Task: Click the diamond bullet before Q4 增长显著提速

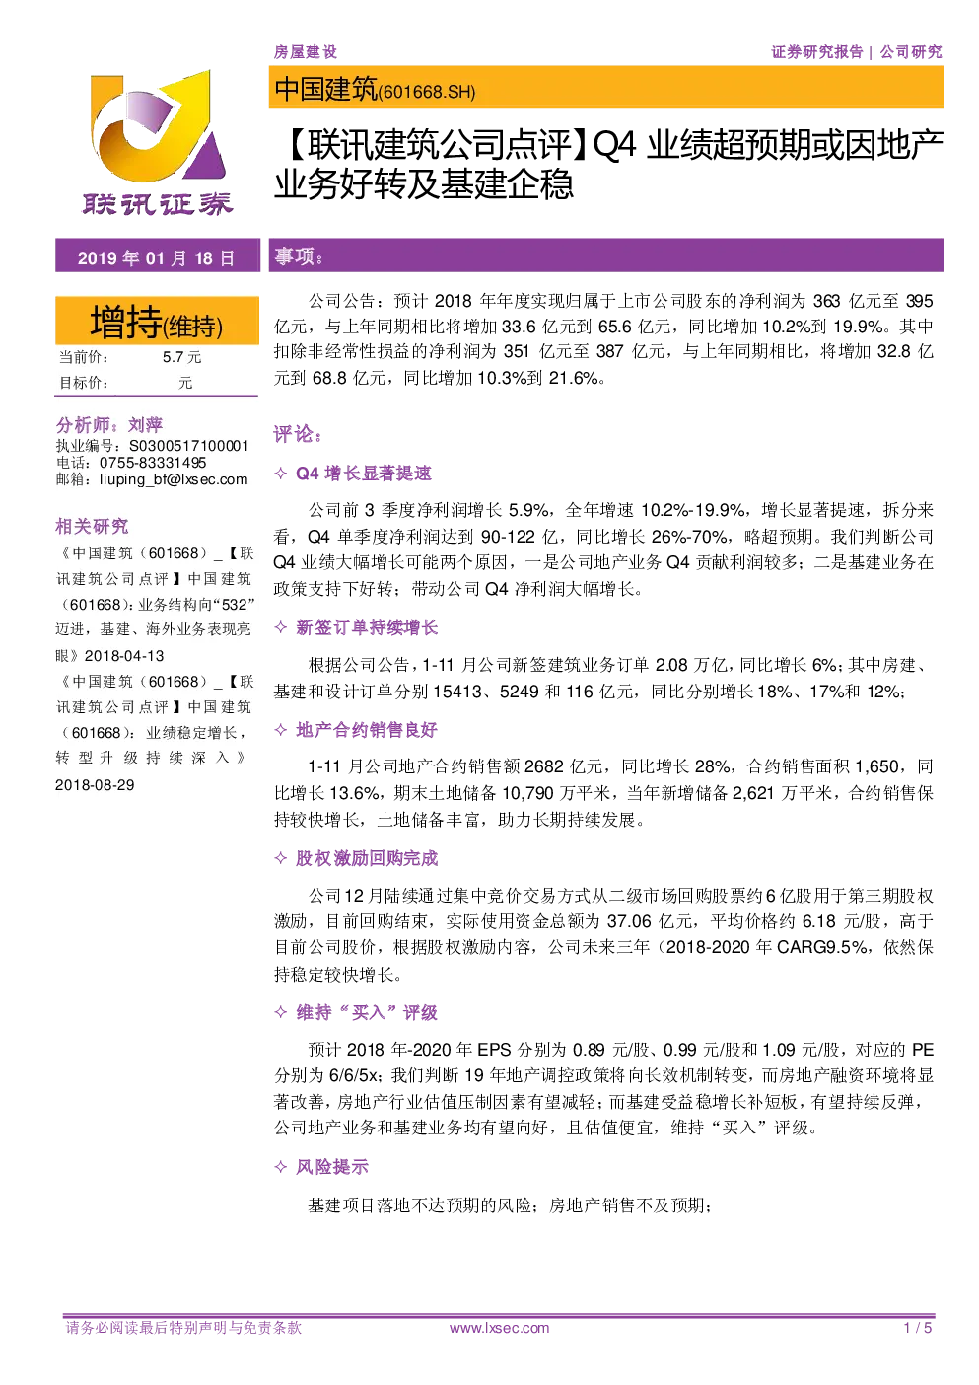Action: pyautogui.click(x=281, y=474)
